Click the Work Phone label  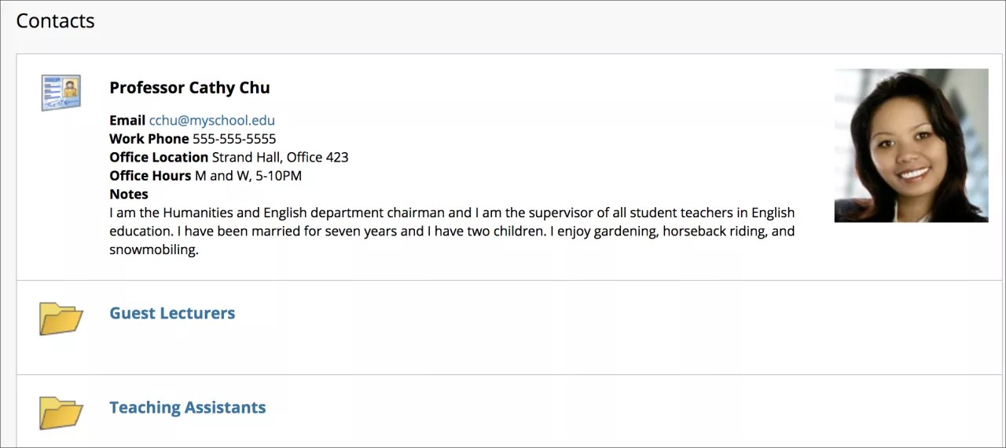[x=149, y=139]
